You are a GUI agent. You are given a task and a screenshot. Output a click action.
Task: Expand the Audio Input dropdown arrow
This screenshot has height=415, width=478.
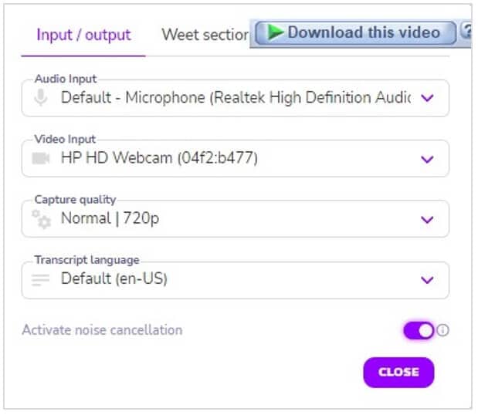427,98
